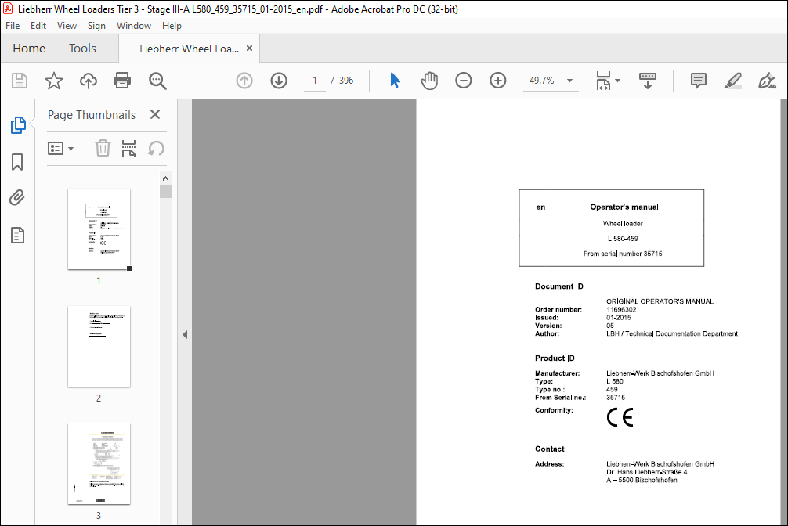
Task: Open the Find text magnifier tool
Action: tap(157, 81)
